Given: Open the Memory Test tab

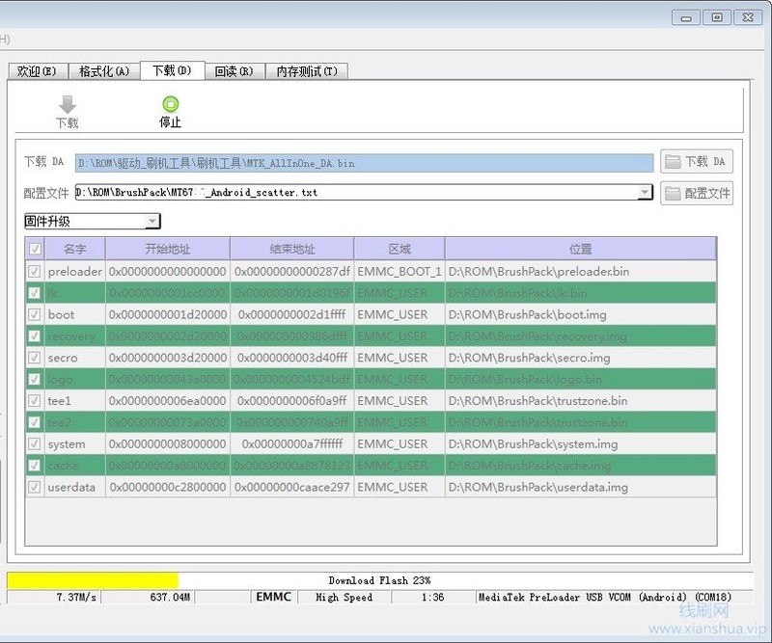Looking at the screenshot, I should click(306, 71).
